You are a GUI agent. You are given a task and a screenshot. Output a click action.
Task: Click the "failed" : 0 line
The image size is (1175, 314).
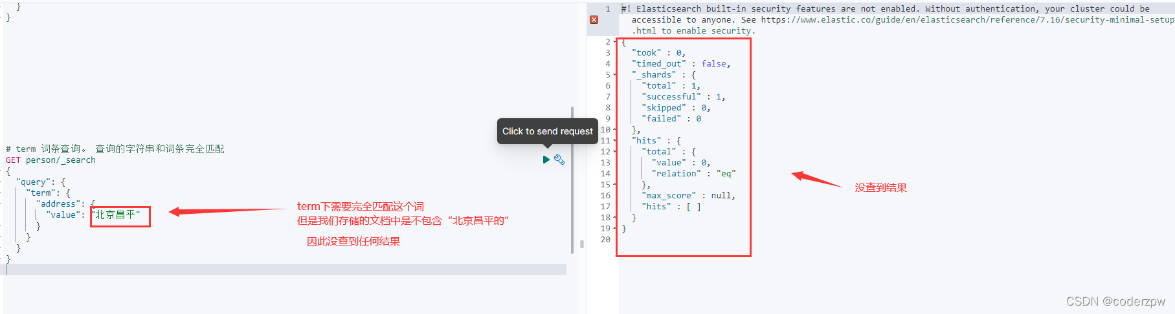pos(671,119)
